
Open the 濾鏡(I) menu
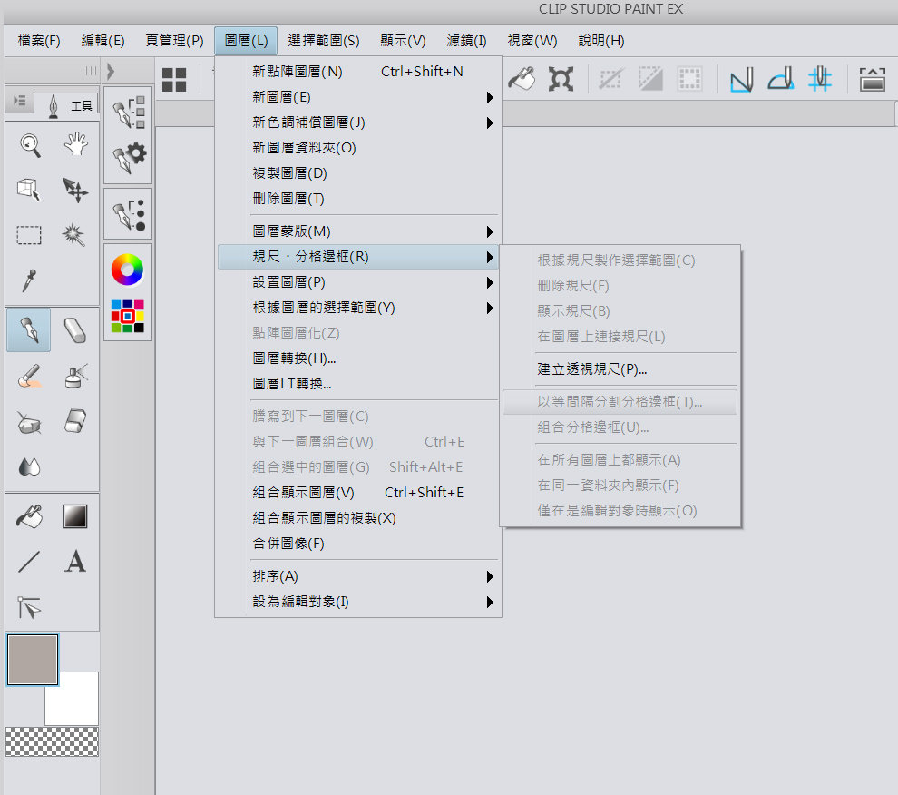point(467,41)
